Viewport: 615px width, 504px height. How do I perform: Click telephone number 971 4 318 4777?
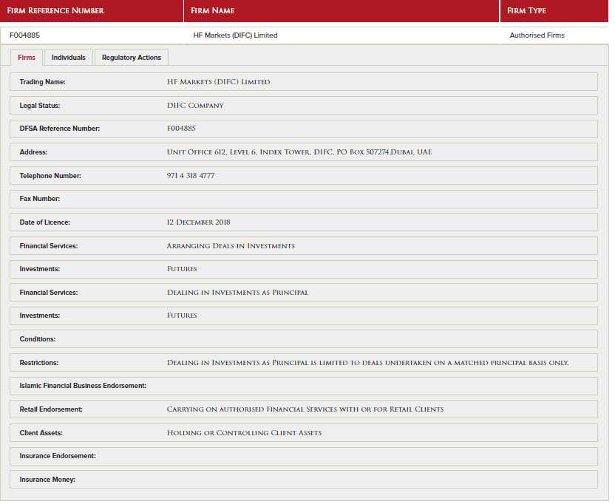coord(191,176)
